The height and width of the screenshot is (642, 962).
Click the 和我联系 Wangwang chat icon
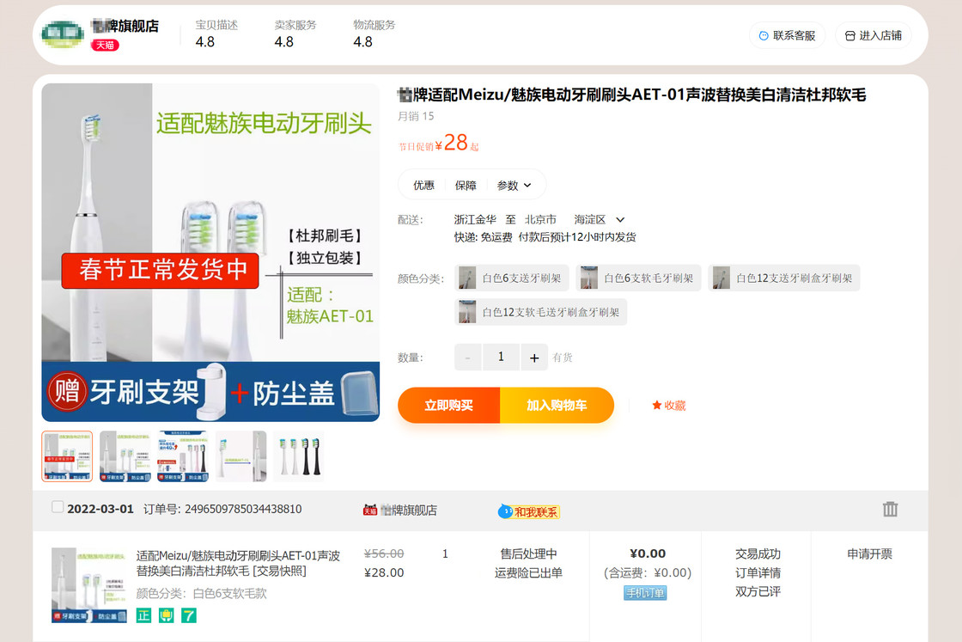point(529,511)
